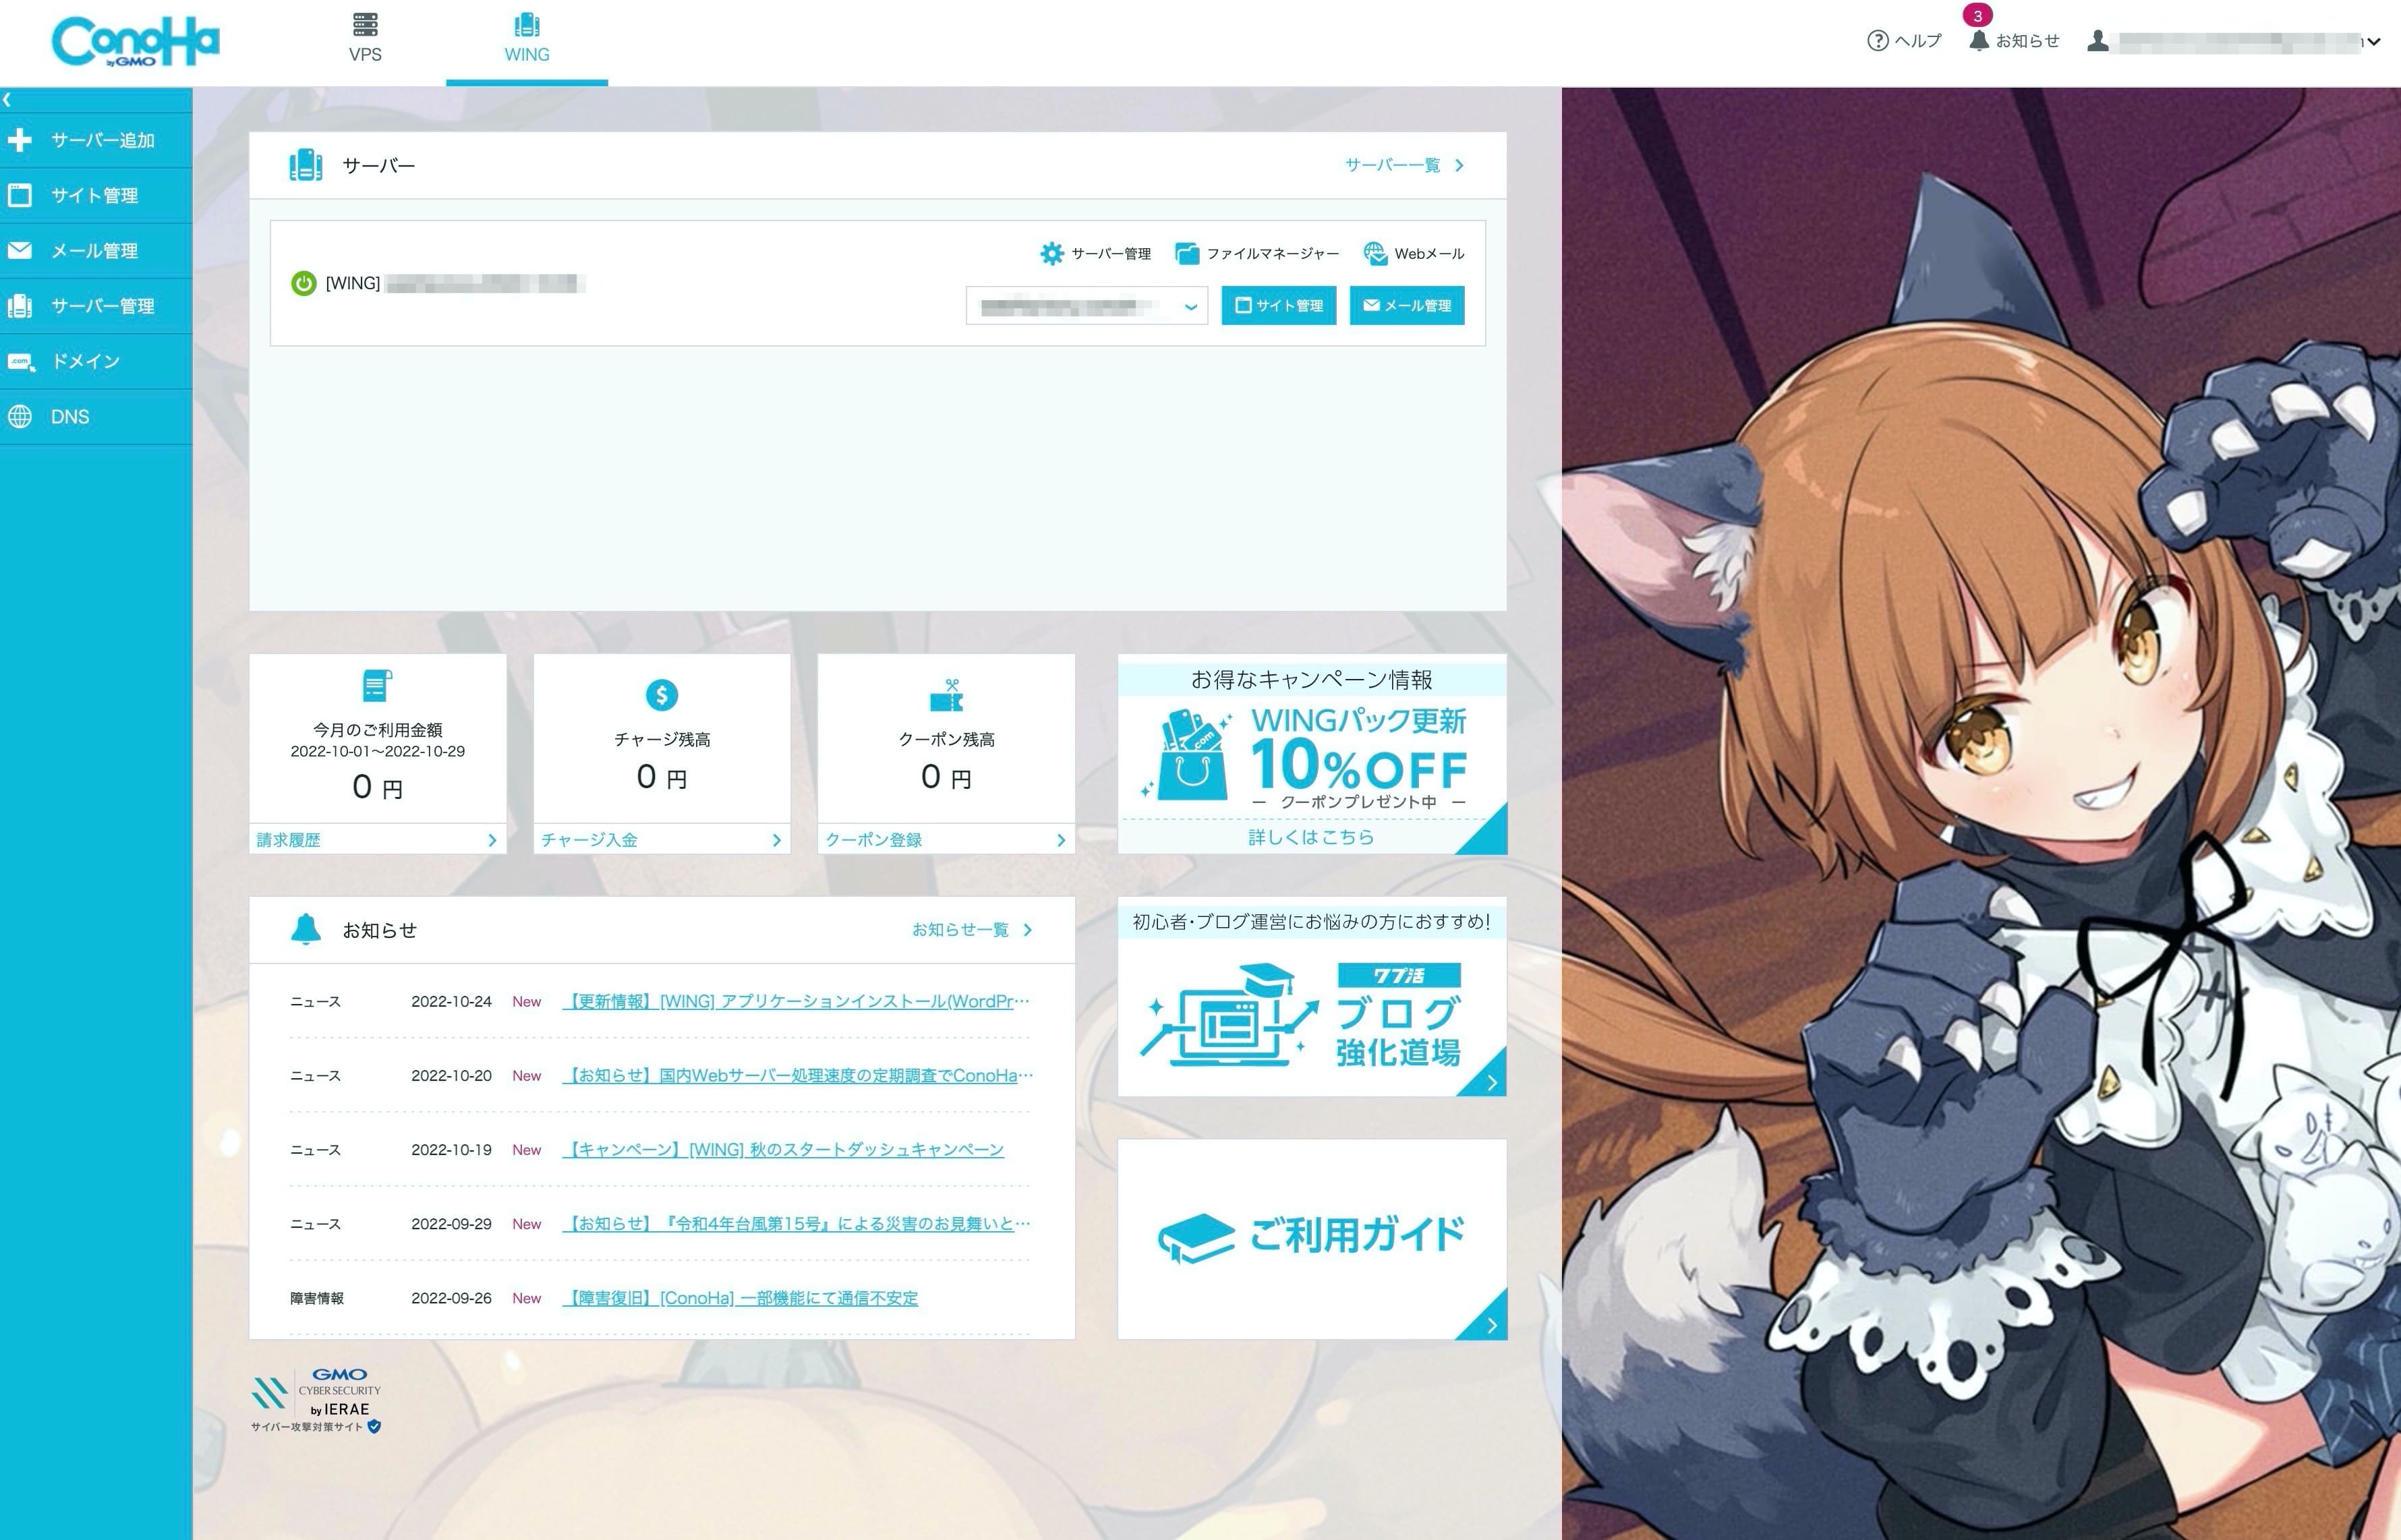Image resolution: width=2401 pixels, height=1540 pixels.
Task: Open the ブログ強化道場 banner
Action: point(1312,997)
